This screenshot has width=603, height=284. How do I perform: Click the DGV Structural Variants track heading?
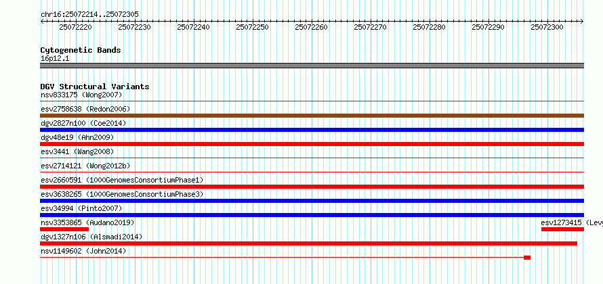(95, 87)
